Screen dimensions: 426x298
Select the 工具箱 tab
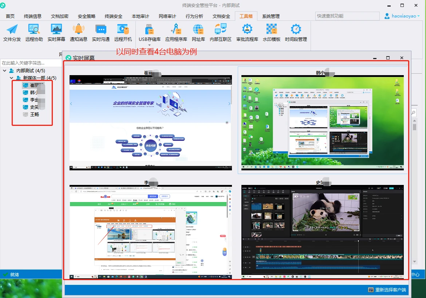click(x=246, y=16)
